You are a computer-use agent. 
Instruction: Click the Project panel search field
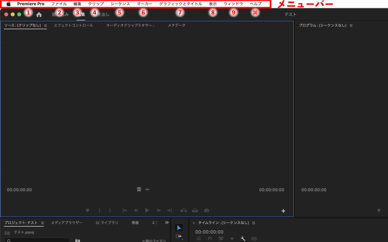coord(37,240)
